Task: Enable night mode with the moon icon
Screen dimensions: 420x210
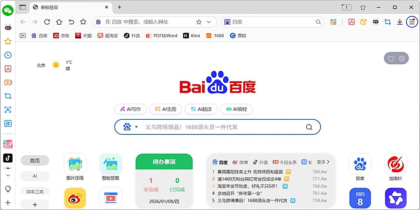Action: tap(363, 21)
